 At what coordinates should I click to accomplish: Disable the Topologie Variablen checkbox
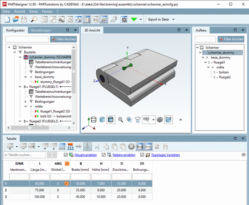pyautogui.click(x=142, y=155)
